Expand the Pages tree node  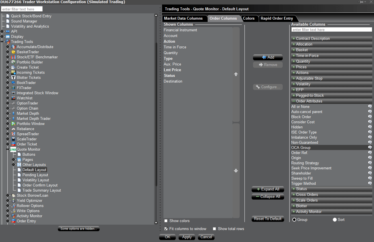[13, 159]
